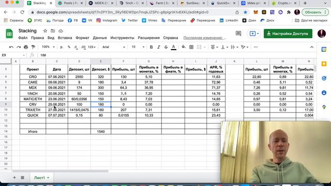Reload the page in browser
Viewport: 331px width, 186px height.
[22, 12]
